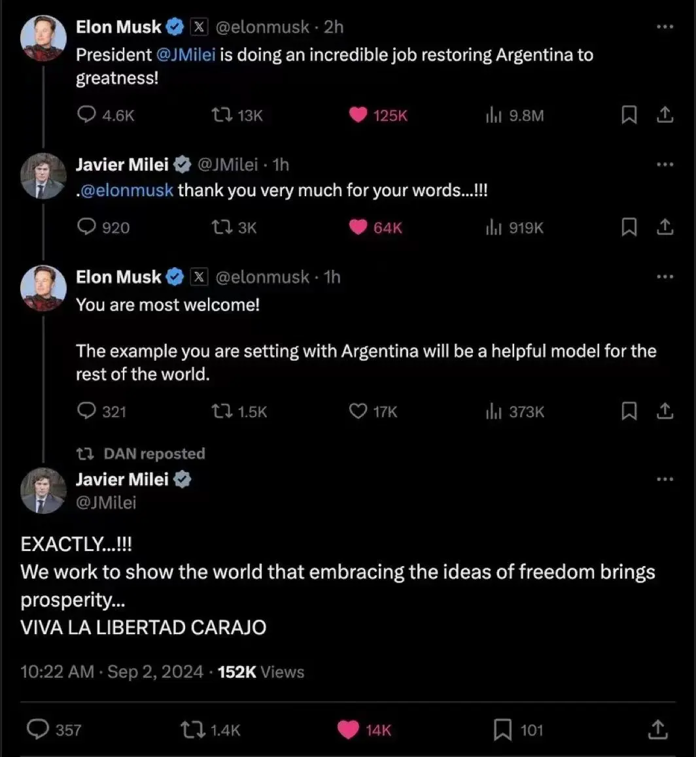Unlike the post with 125K likes
696x757 pixels.
click(358, 116)
